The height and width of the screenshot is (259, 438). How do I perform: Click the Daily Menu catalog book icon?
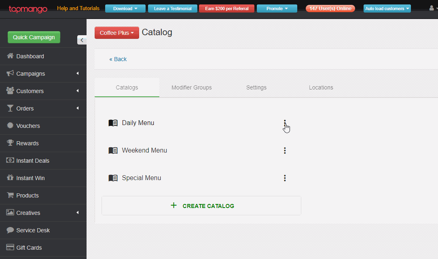113,123
